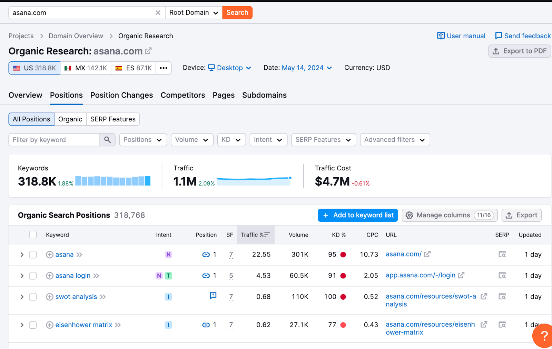Screen dimensions: 552x349
Task: Check the box for asana login row
Action: click(x=33, y=276)
